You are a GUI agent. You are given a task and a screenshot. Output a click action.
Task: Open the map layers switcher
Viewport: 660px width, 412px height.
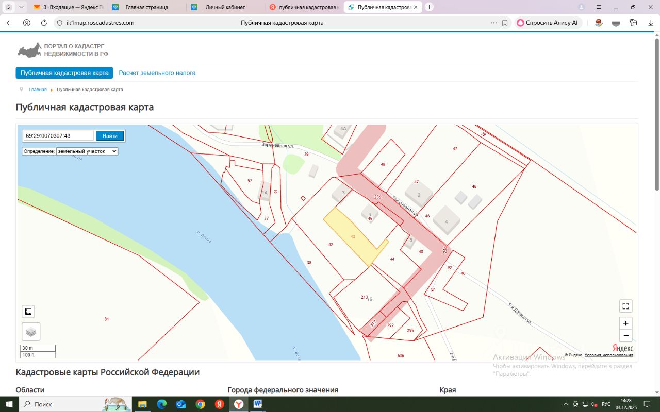[31, 332]
